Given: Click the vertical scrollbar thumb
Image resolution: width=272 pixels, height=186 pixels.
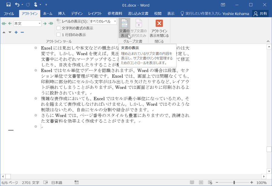Looking at the screenshot, I should tap(269, 149).
